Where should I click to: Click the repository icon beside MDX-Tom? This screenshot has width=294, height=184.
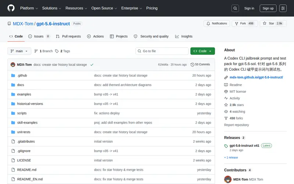pos(9,24)
